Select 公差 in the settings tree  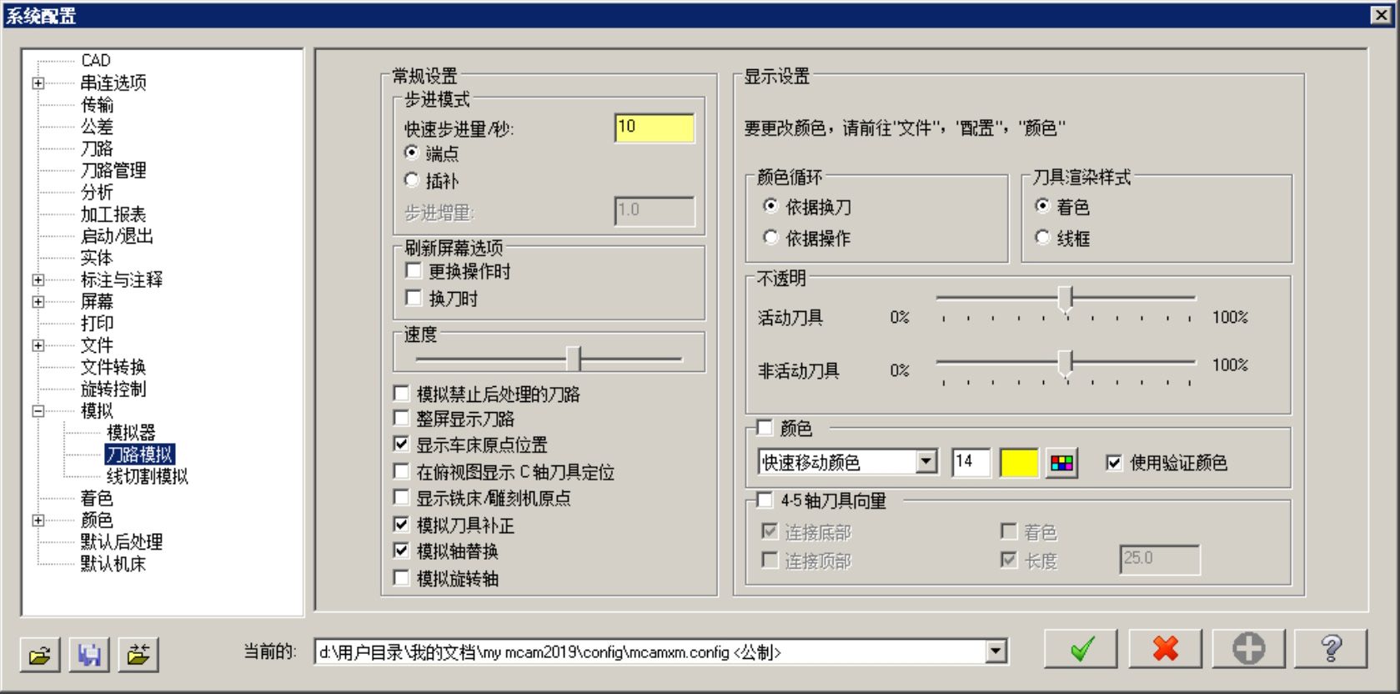(x=97, y=127)
